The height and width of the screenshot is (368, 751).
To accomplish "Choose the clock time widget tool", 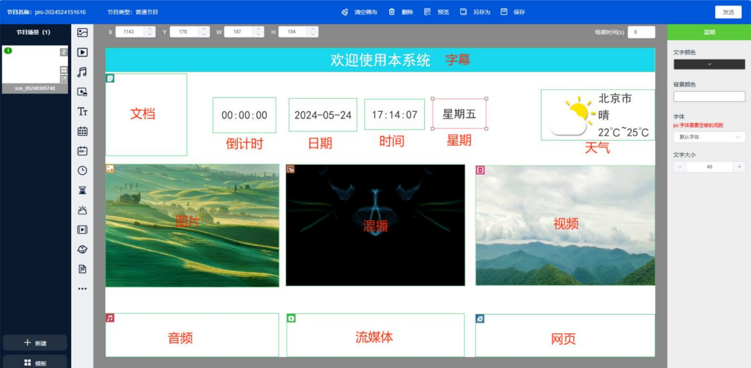I will (x=82, y=171).
